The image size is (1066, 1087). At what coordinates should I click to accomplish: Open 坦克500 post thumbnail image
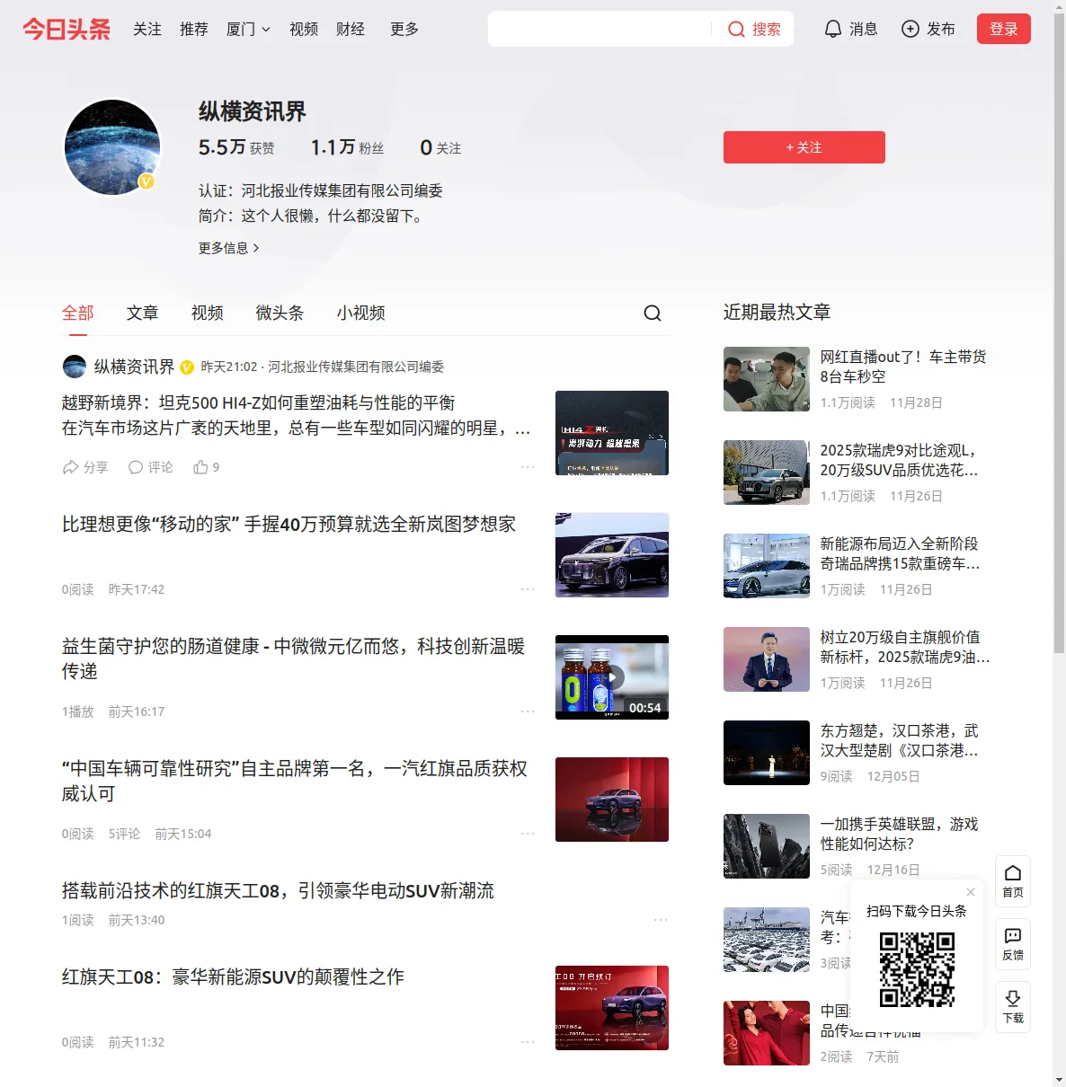(612, 433)
